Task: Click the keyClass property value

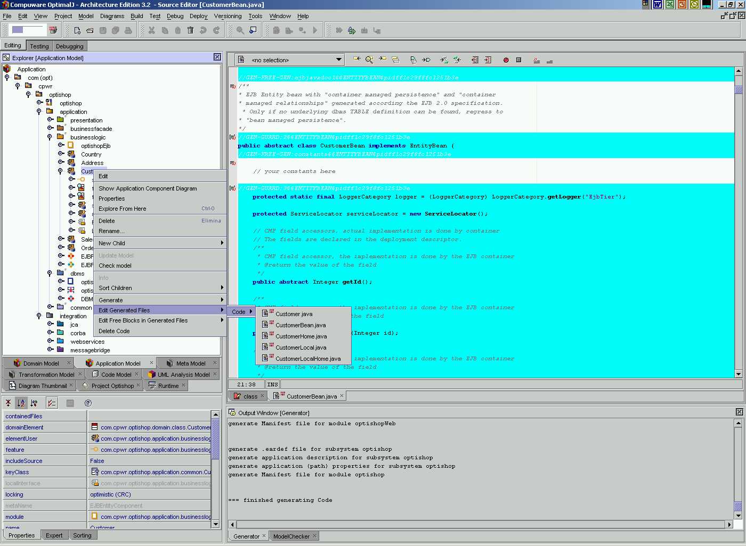Action: [x=151, y=472]
